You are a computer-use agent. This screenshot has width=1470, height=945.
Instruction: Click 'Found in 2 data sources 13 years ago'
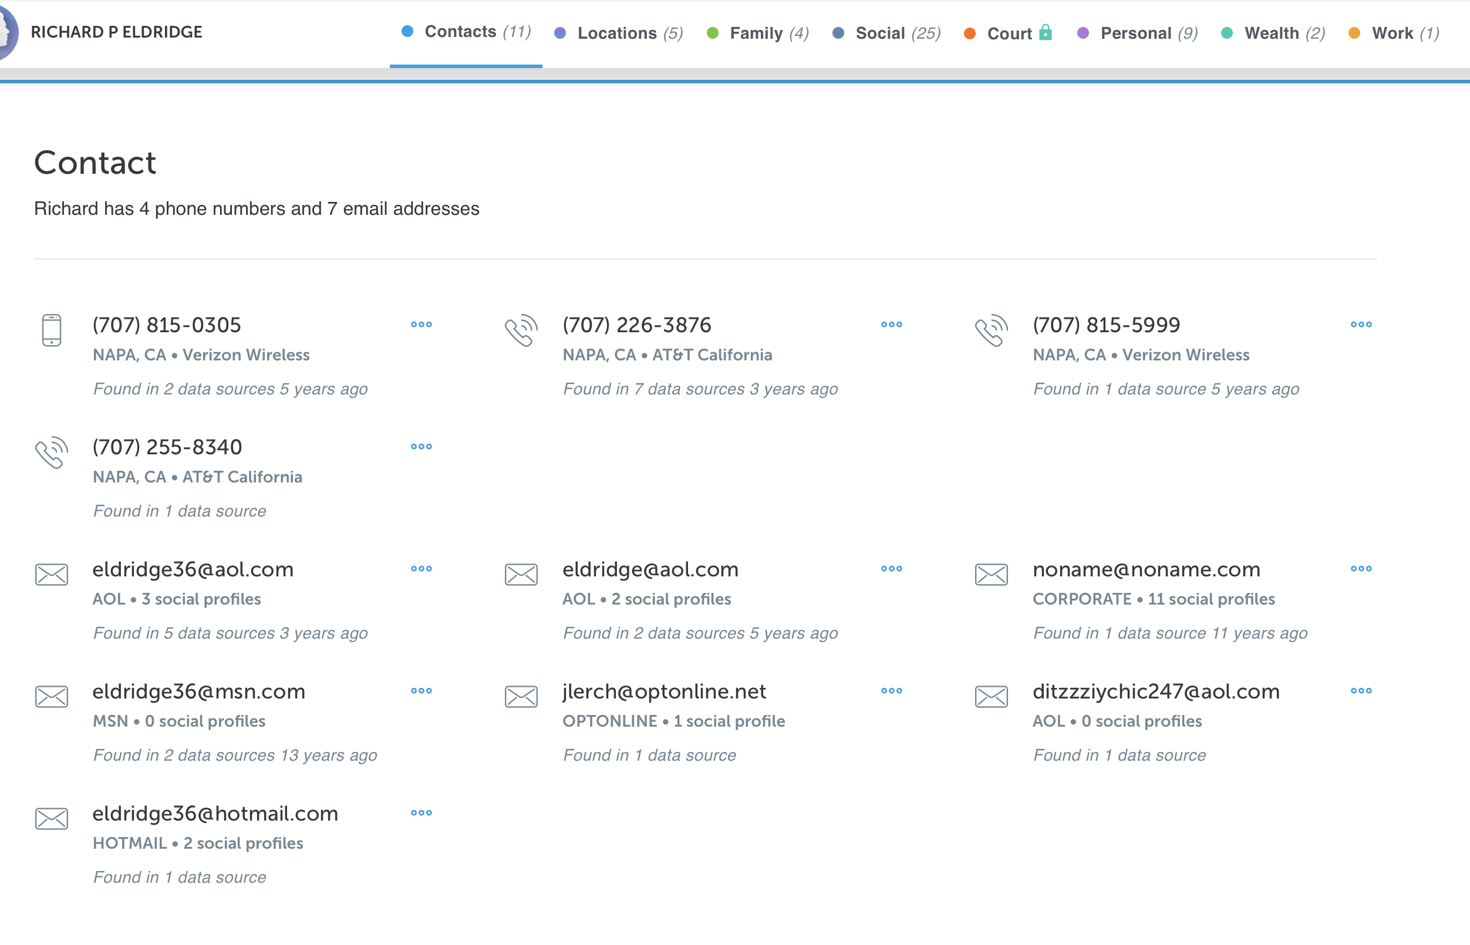pos(235,755)
